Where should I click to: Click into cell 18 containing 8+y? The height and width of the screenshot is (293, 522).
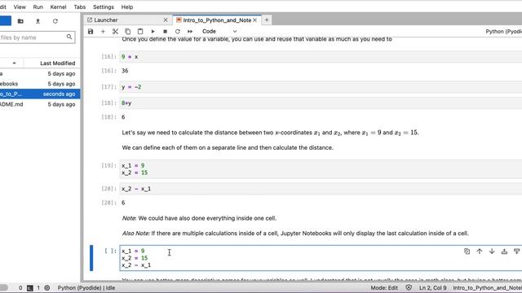pos(321,103)
